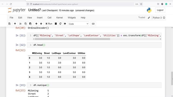The height and width of the screenshot is (97, 173).
Task: Reload the page in the browser
Action: click(11, 4)
